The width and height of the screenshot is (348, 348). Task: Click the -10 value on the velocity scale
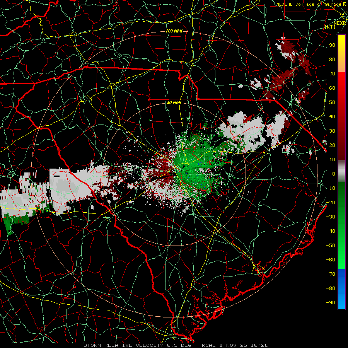tap(331, 188)
